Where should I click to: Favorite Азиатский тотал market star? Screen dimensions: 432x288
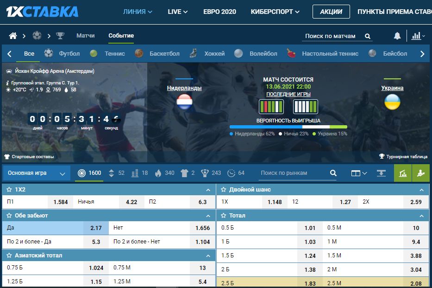pos(9,256)
